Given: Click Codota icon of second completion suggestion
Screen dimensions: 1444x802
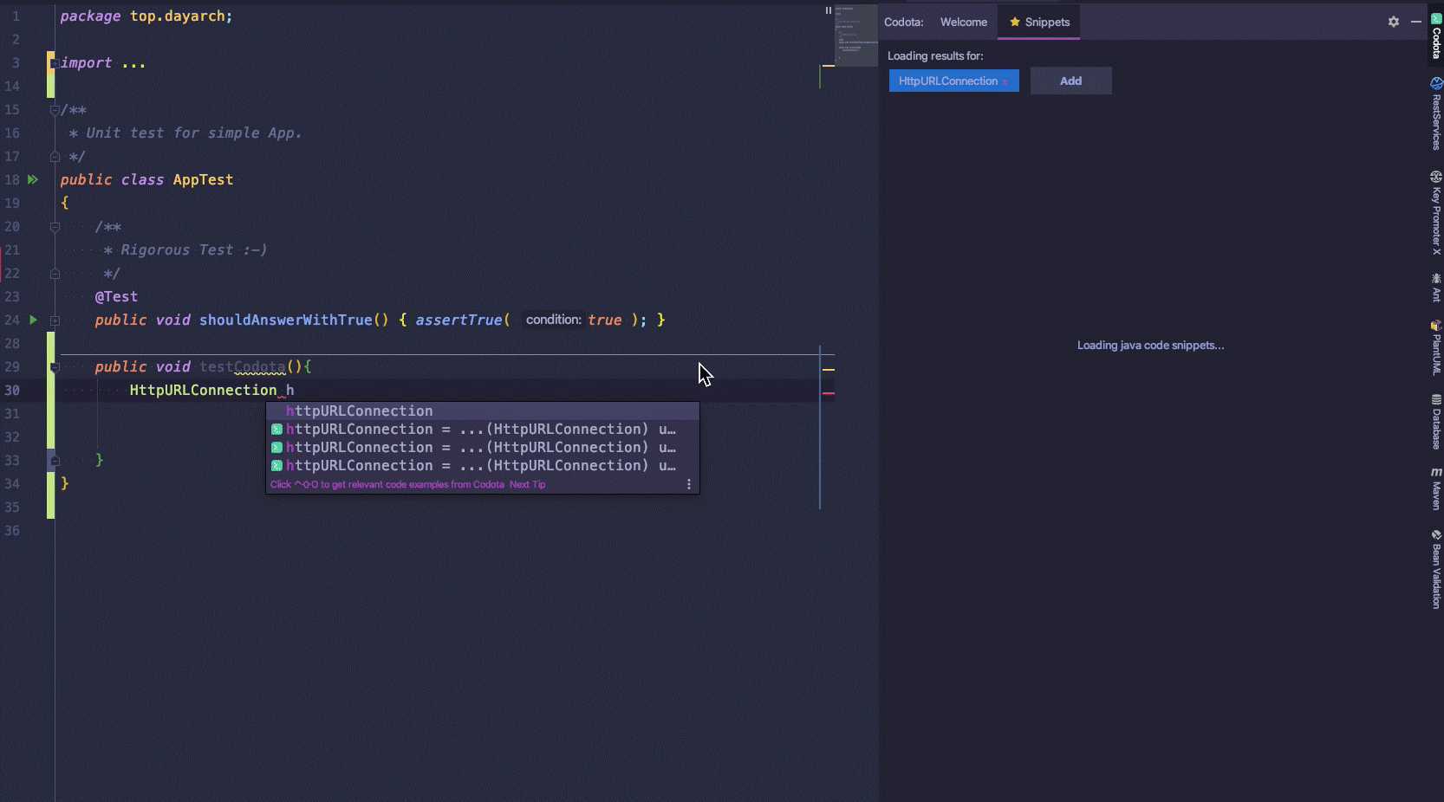Looking at the screenshot, I should [276, 430].
